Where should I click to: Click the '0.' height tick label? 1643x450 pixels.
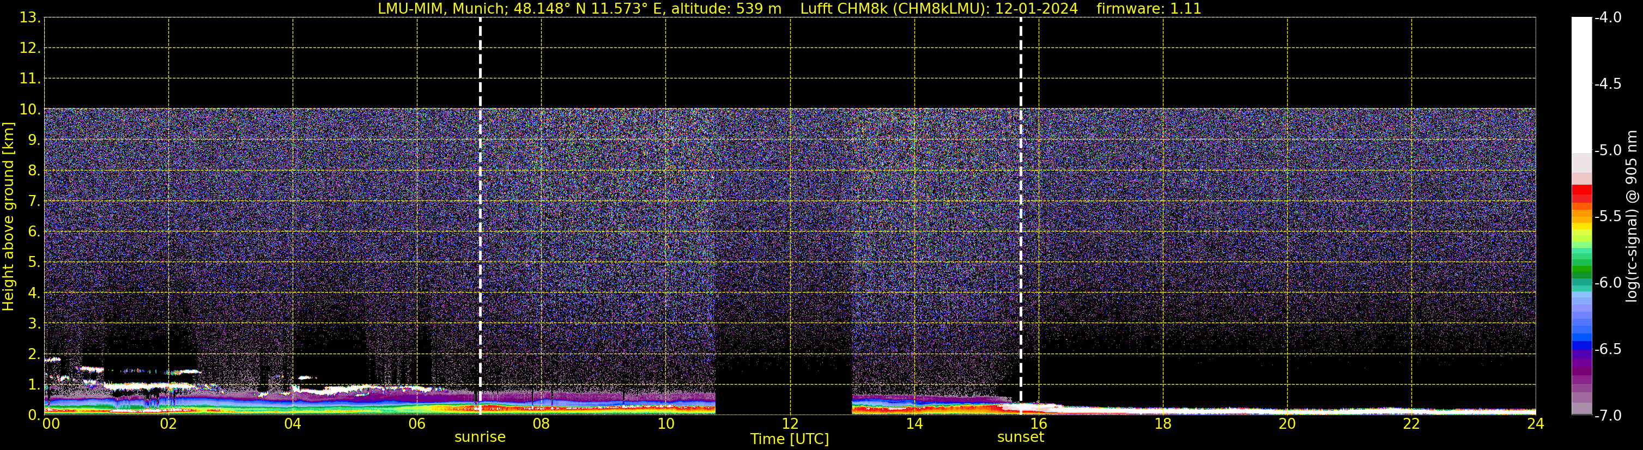click(34, 415)
